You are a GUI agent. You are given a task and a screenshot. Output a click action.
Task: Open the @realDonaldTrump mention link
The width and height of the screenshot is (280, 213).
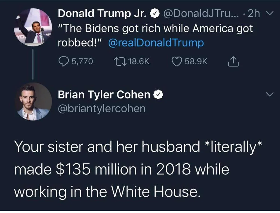pos(156,43)
